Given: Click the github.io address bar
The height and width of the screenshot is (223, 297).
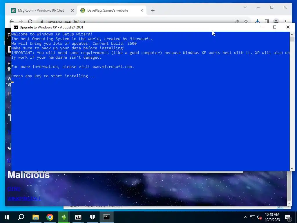Looking at the screenshot, I should (x=136, y=21).
